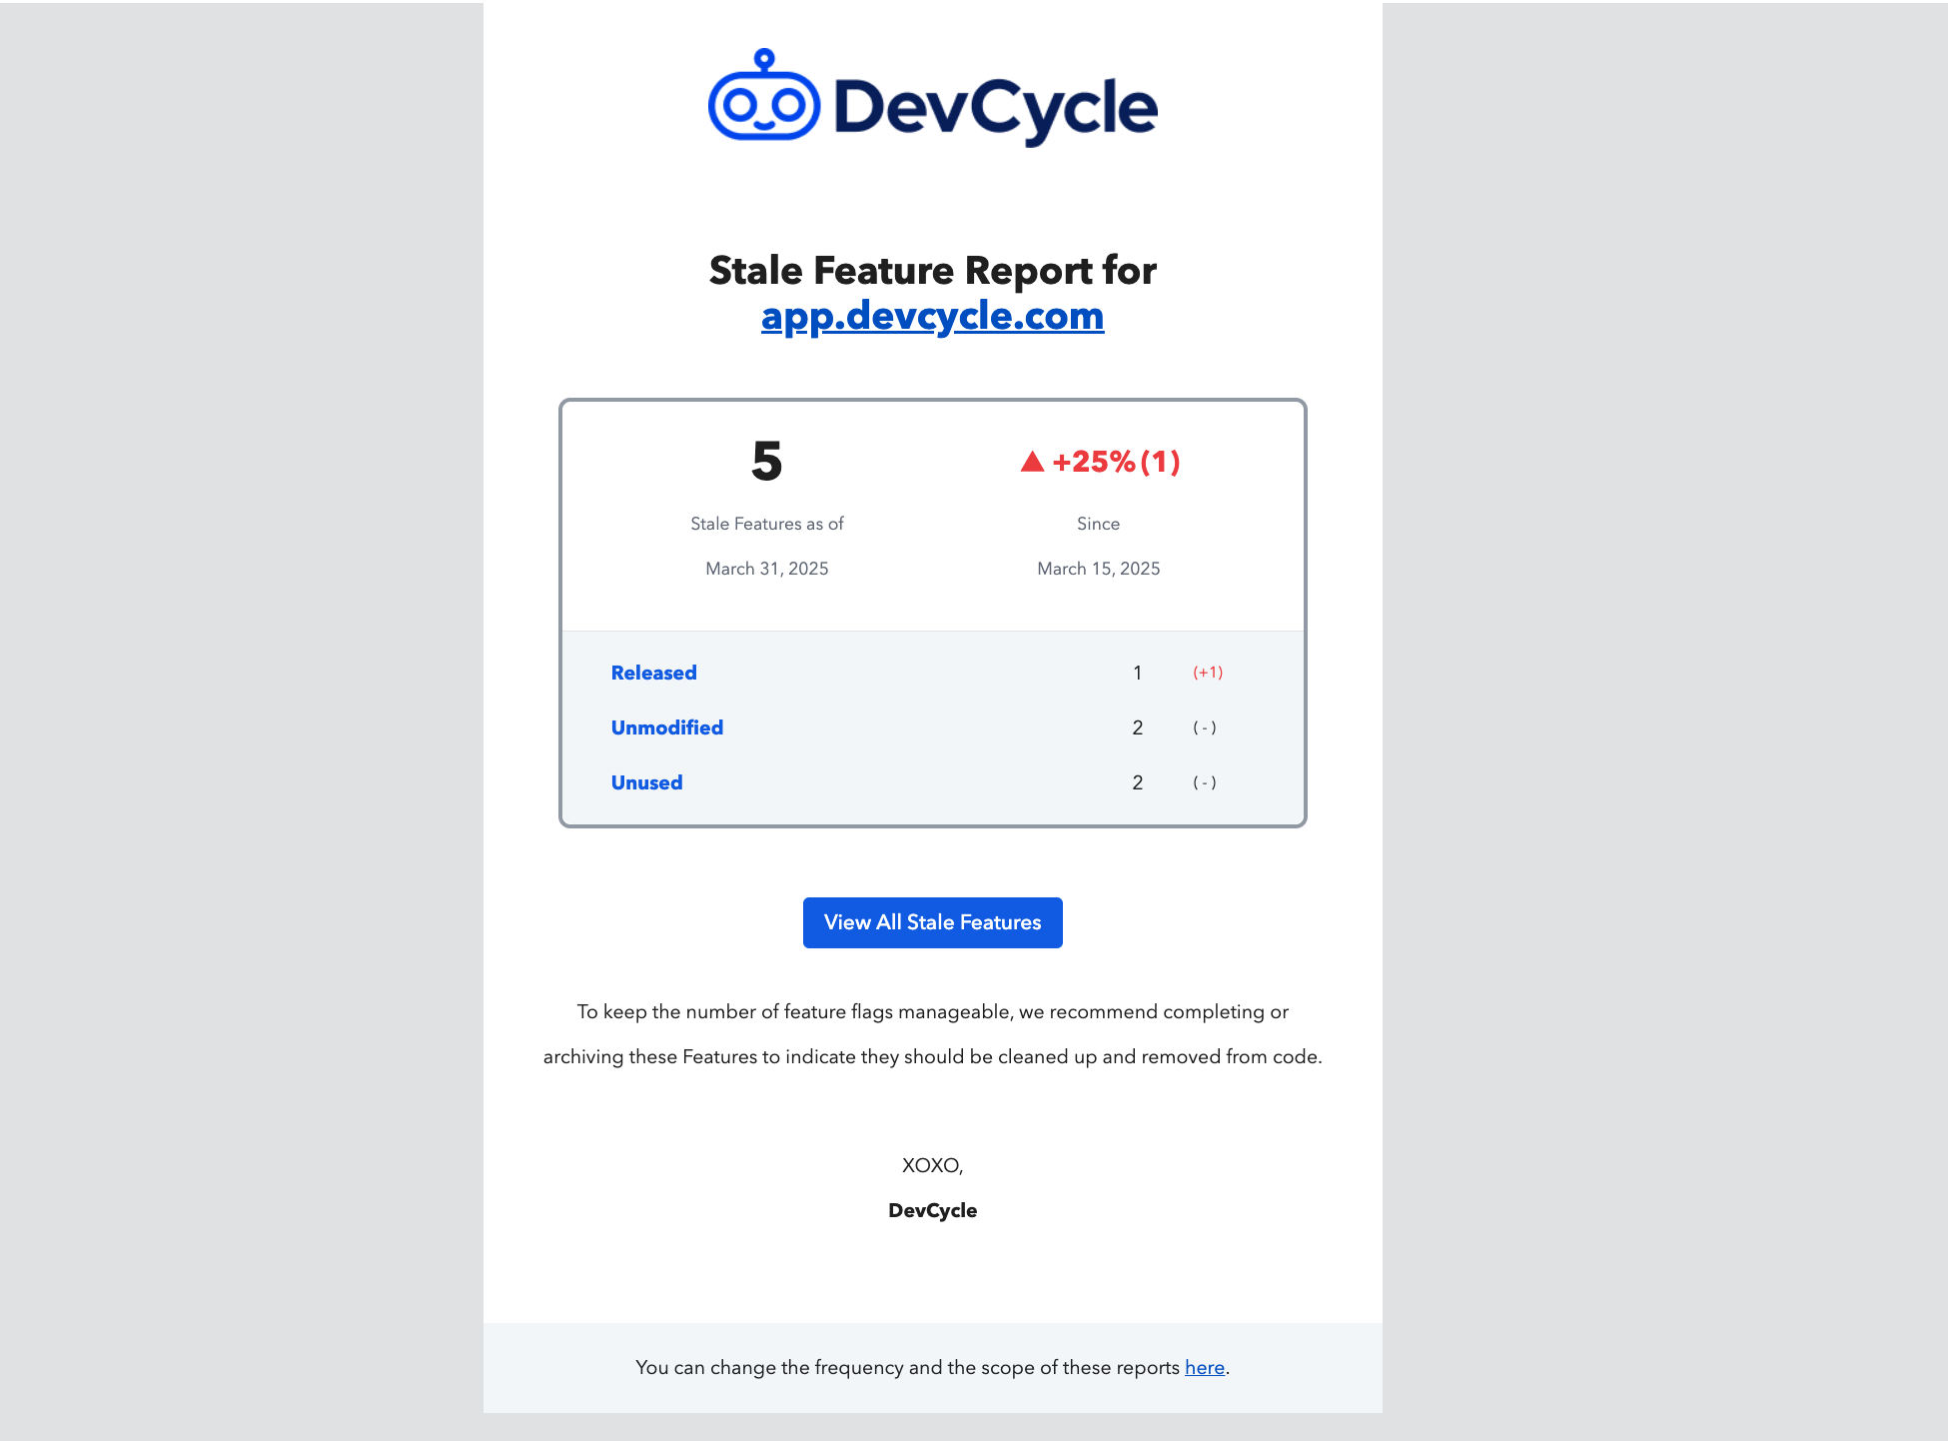This screenshot has height=1441, width=1948.
Task: Click the red upward triangle indicator
Action: [1032, 462]
